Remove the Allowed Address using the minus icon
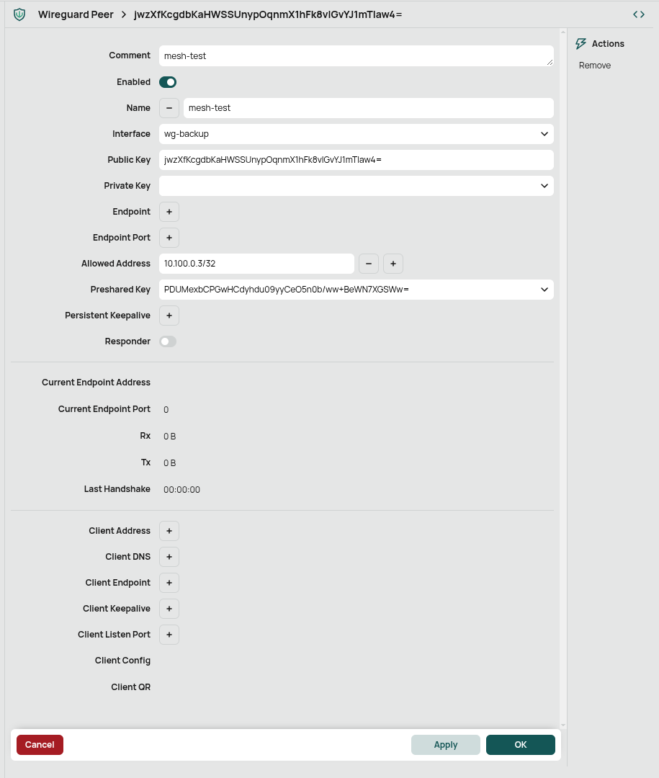Image resolution: width=659 pixels, height=778 pixels. coord(369,264)
